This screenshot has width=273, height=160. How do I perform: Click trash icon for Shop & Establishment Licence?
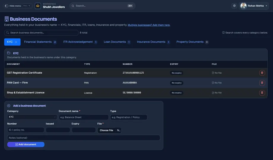coord(262,93)
